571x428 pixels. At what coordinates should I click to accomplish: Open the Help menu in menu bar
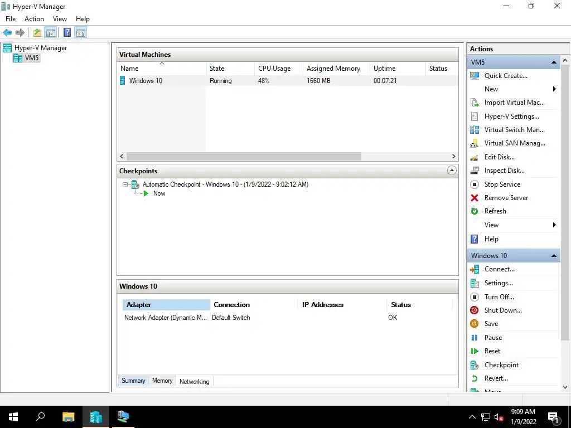(83, 19)
